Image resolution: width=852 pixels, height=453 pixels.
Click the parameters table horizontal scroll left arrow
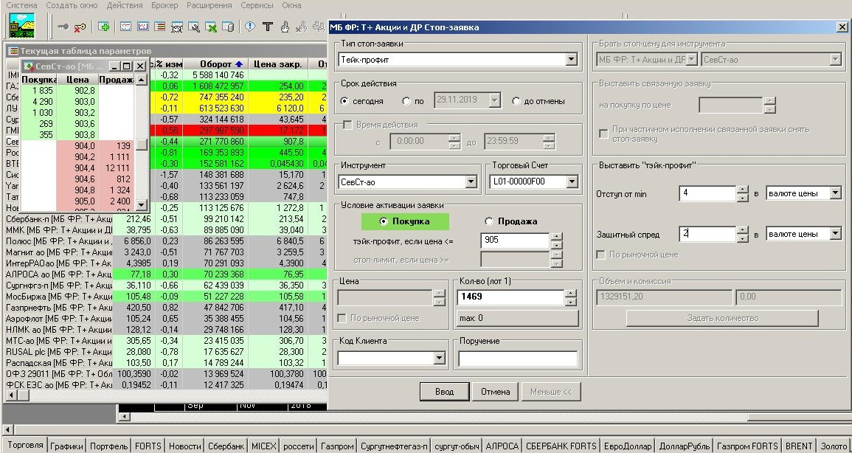[x=10, y=395]
